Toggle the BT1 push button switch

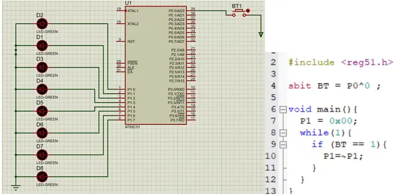pyautogui.click(x=239, y=13)
